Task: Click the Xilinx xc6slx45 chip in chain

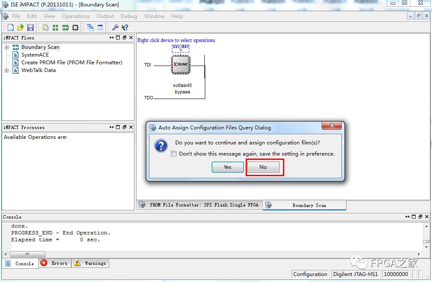Action: [x=181, y=65]
